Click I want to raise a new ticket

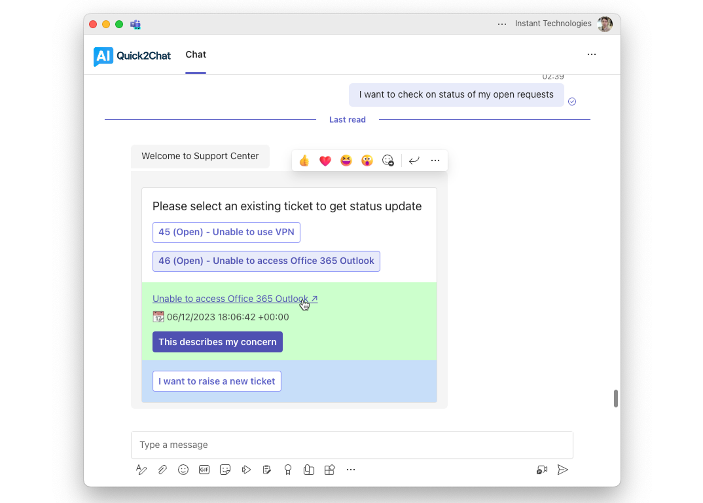tap(217, 381)
